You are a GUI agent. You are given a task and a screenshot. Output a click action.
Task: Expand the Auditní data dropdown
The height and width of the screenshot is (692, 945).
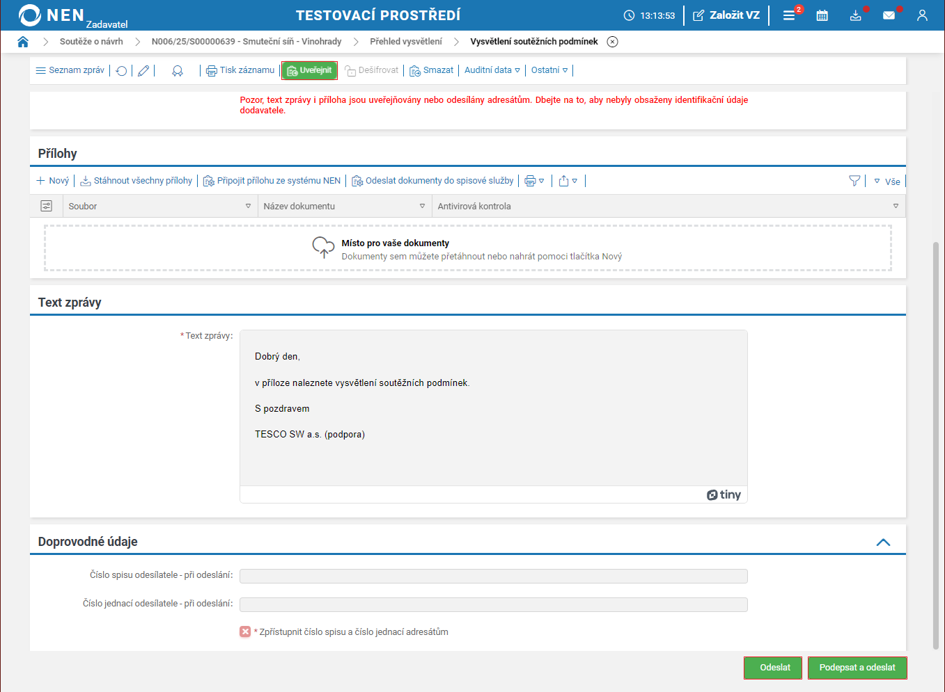[492, 70]
